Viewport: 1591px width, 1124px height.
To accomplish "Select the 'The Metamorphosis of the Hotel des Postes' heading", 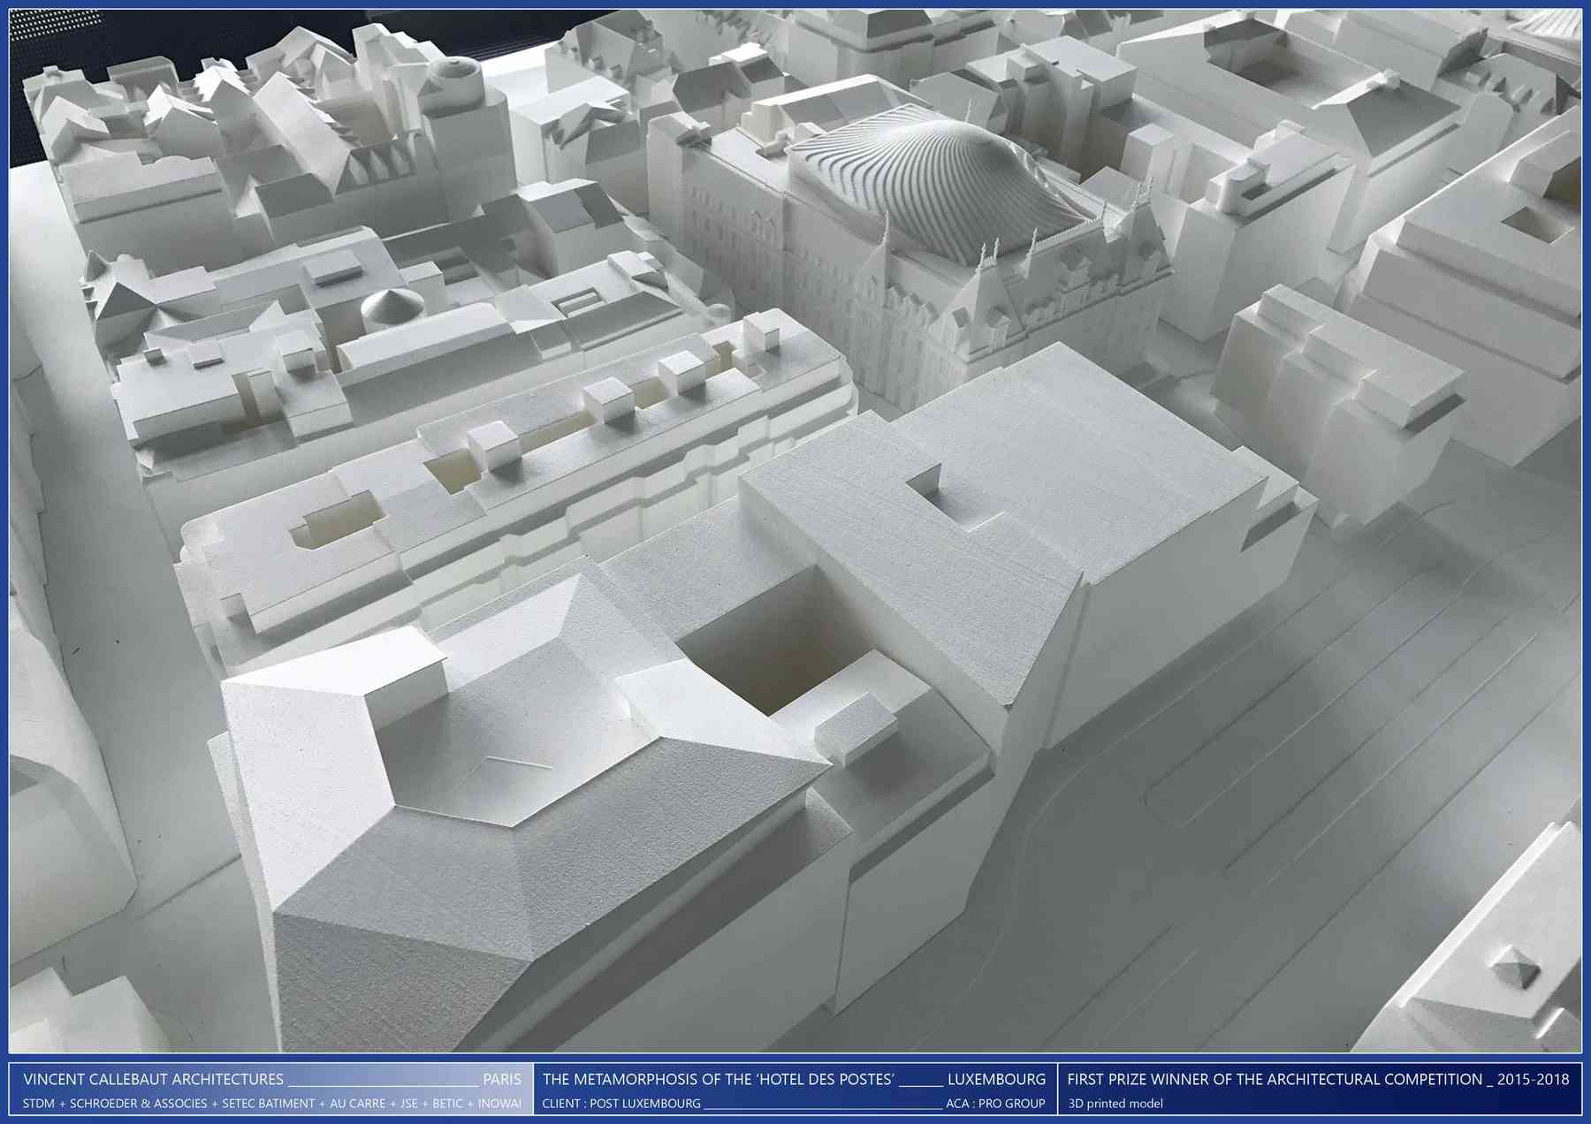I will coord(718,1079).
